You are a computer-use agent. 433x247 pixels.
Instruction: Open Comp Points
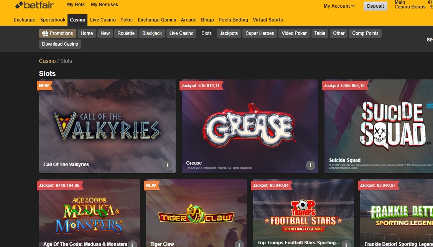(365, 33)
